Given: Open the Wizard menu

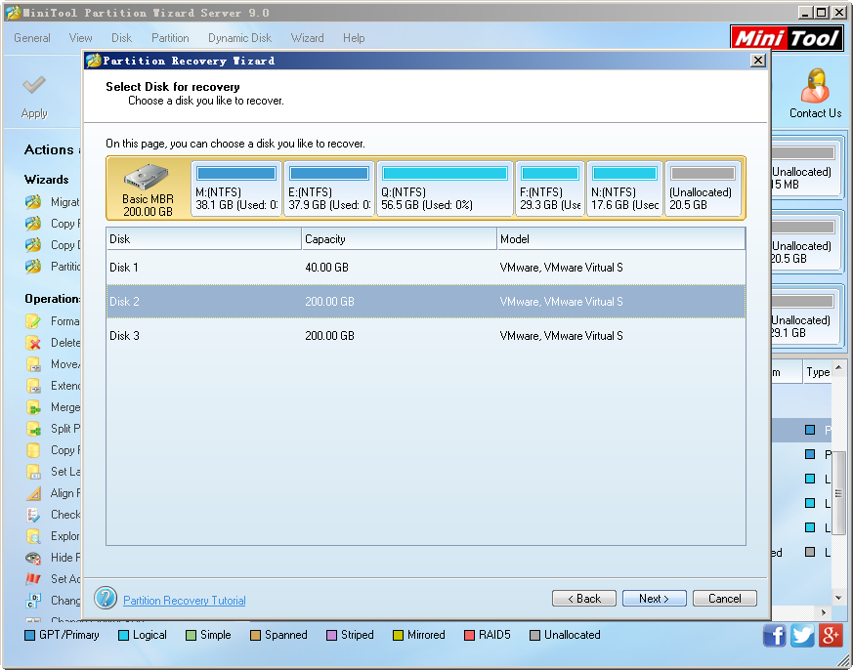Looking at the screenshot, I should click(x=308, y=38).
